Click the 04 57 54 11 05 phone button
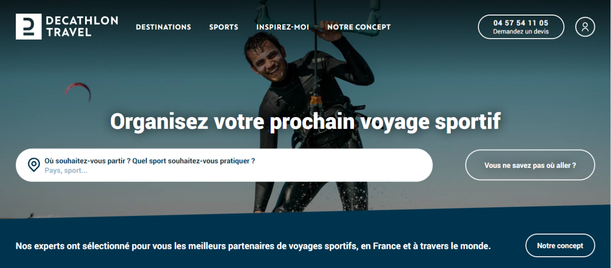The height and width of the screenshot is (268, 611). coord(521,27)
